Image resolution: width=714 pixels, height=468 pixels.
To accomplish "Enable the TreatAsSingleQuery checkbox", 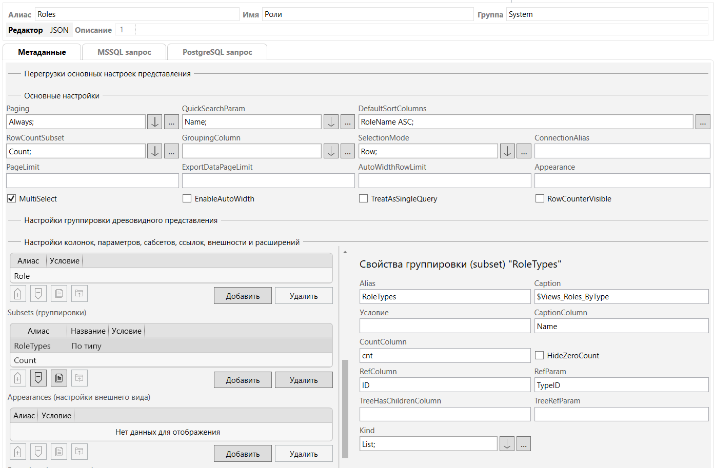I will (363, 198).
